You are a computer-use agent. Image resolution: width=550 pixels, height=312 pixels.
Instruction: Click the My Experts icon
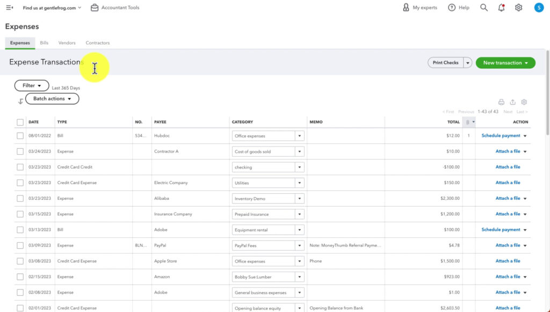pyautogui.click(x=407, y=8)
